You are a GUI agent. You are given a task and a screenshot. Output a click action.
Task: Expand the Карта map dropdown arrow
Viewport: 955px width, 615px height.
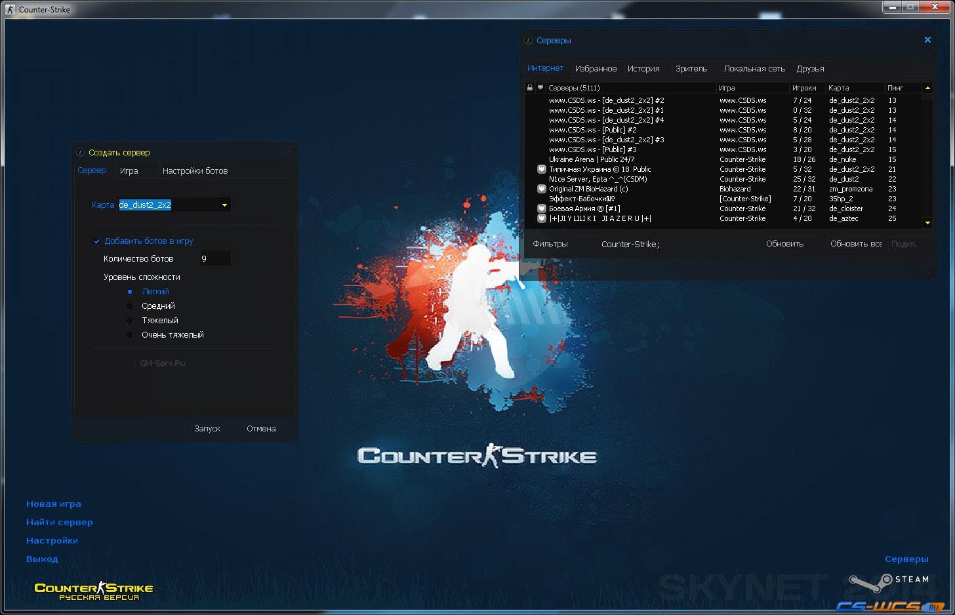point(224,205)
